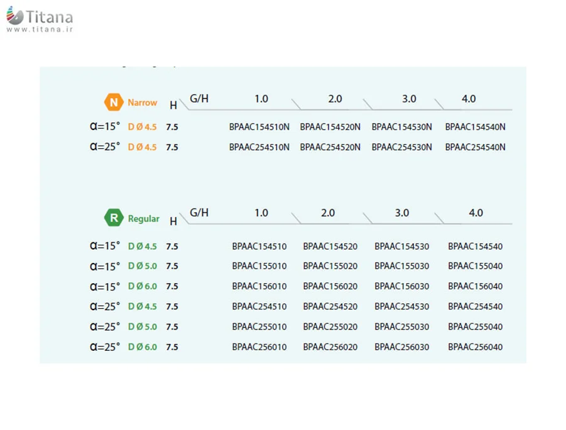Viewport: 566px width, 430px height.
Task: Click the green Regular label
Action: tap(144, 219)
